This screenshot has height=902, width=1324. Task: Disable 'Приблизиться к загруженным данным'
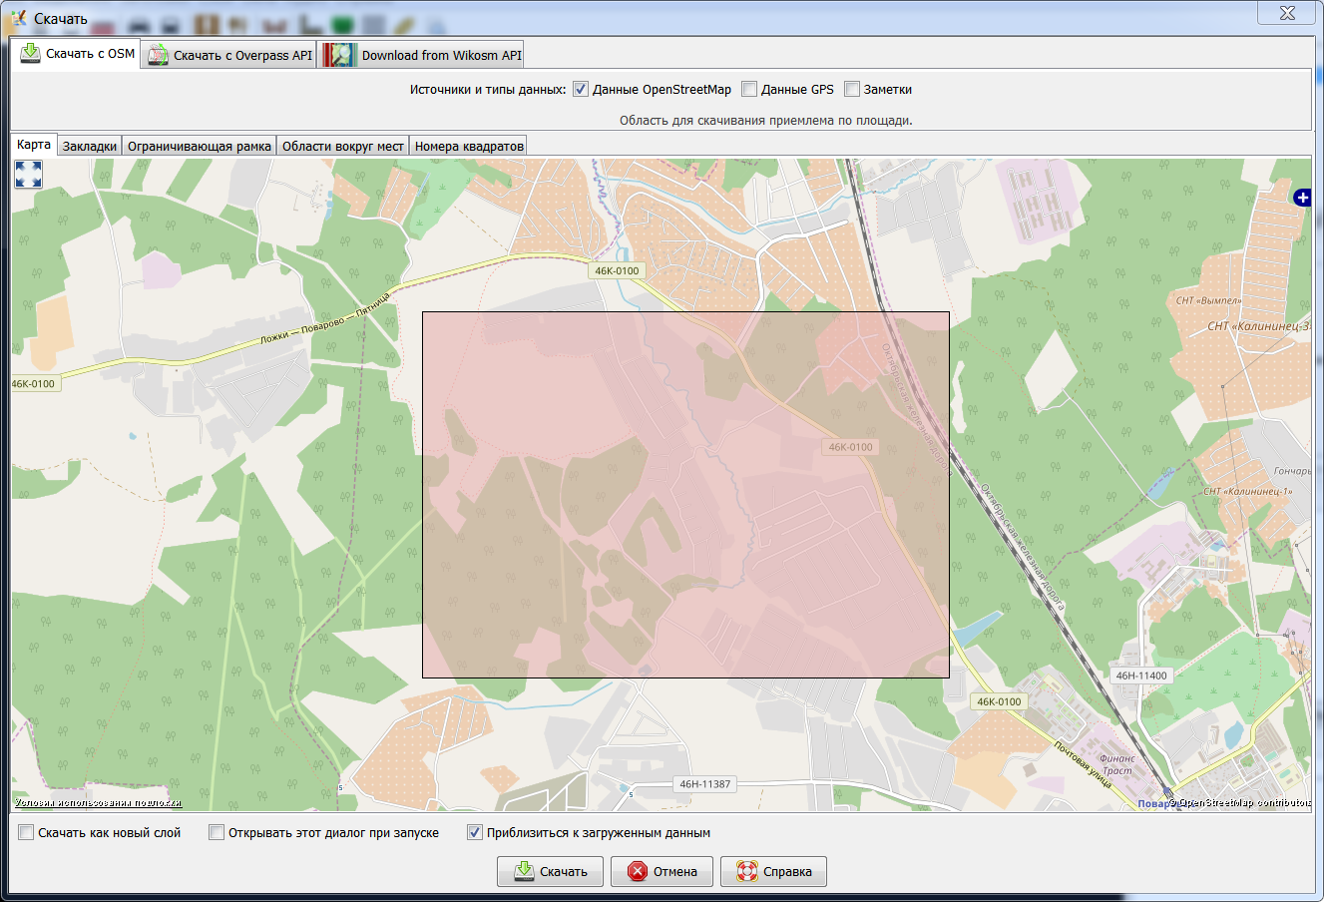point(475,832)
